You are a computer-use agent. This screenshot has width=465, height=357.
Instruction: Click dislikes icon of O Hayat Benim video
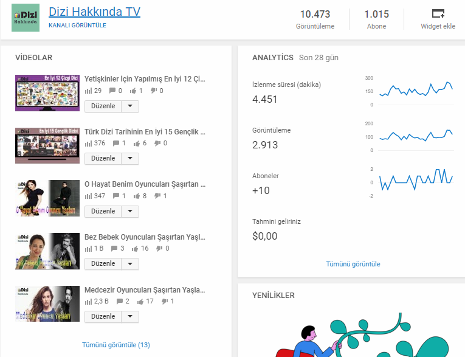(x=157, y=196)
